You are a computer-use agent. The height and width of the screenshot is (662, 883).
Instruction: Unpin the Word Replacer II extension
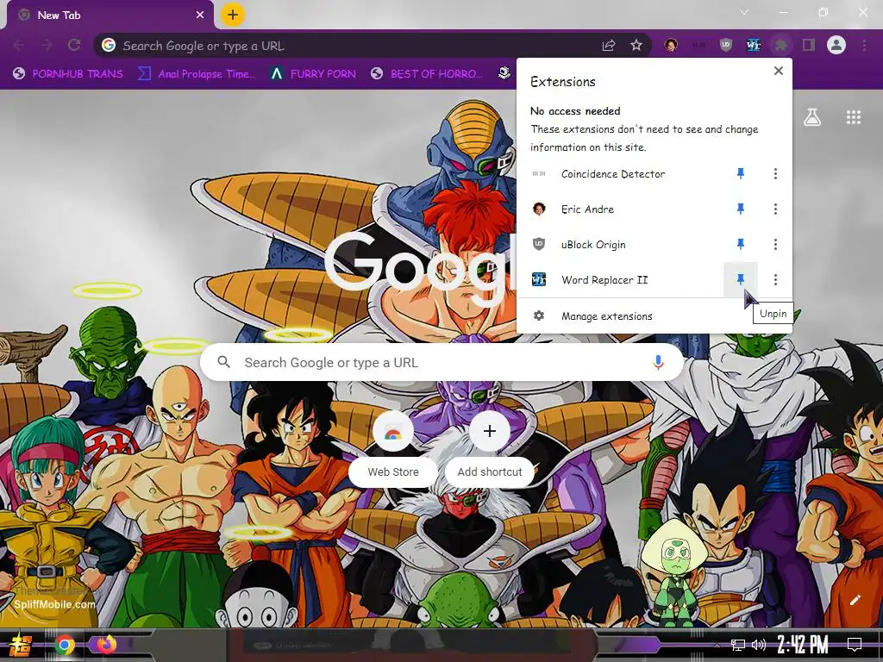tap(741, 279)
